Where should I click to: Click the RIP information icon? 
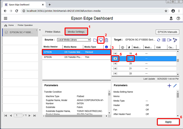pos(171,18)
